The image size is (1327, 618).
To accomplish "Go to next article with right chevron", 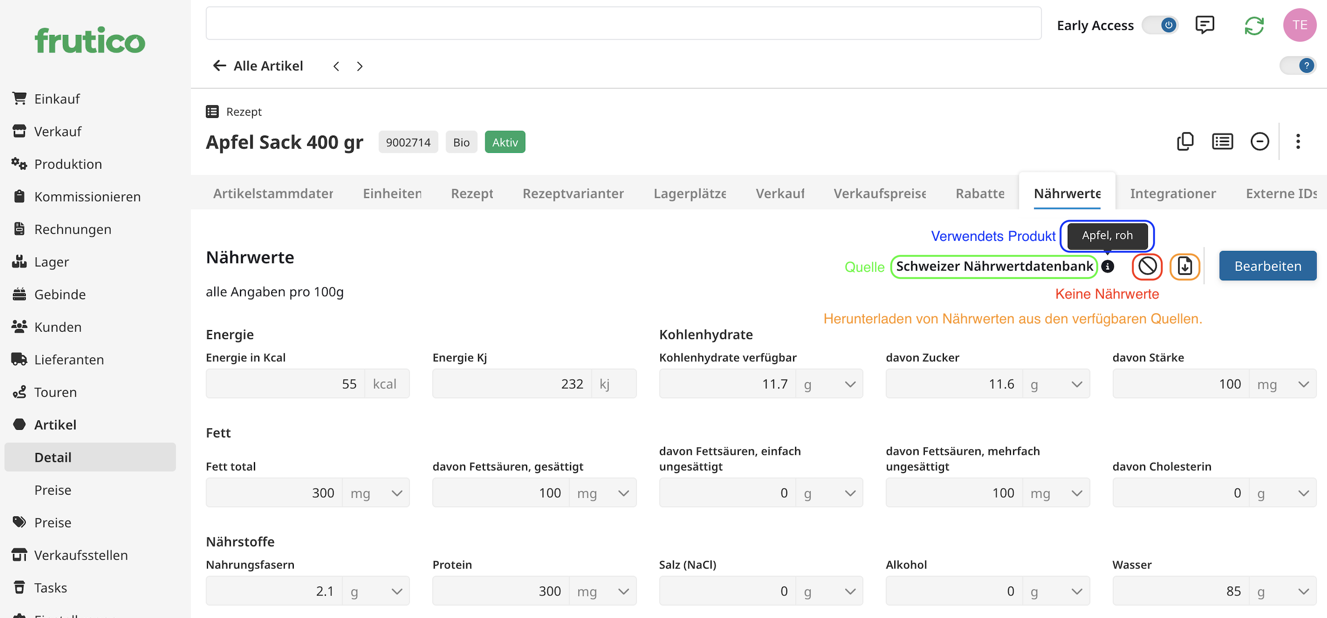I will coord(360,66).
